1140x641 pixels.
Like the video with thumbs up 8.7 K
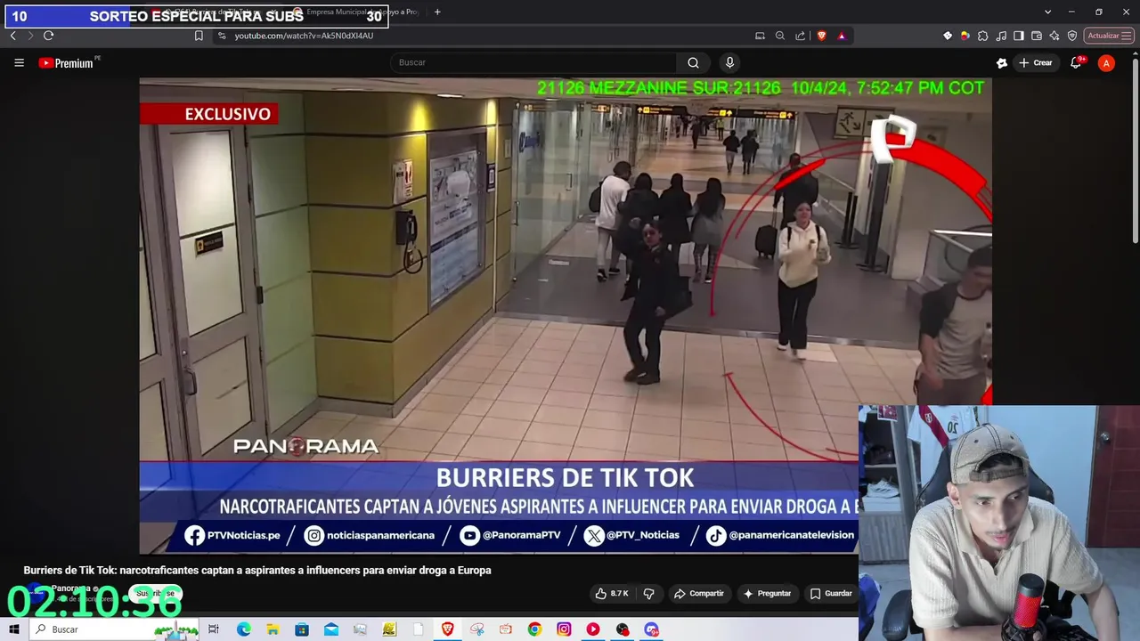(x=612, y=593)
